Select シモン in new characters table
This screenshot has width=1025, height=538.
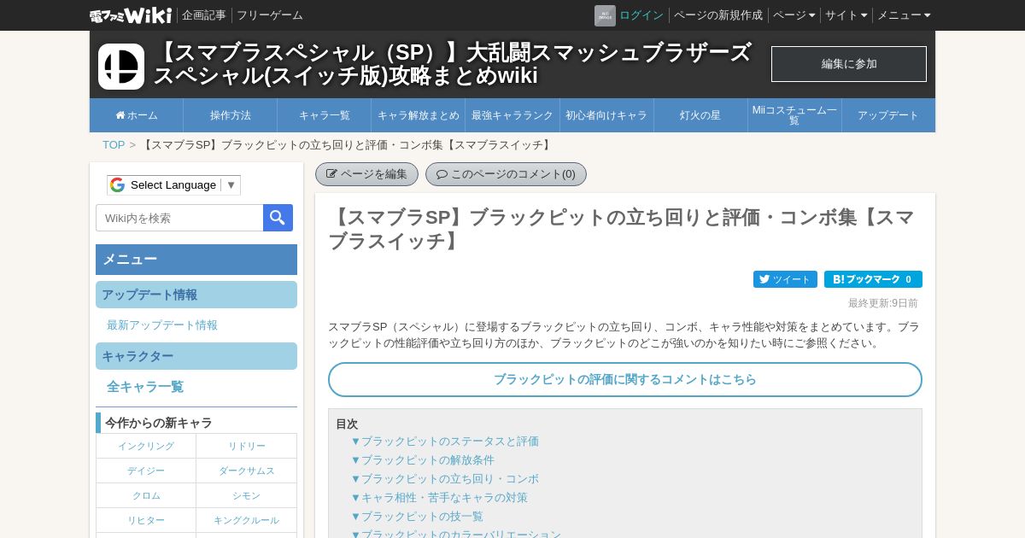(247, 495)
